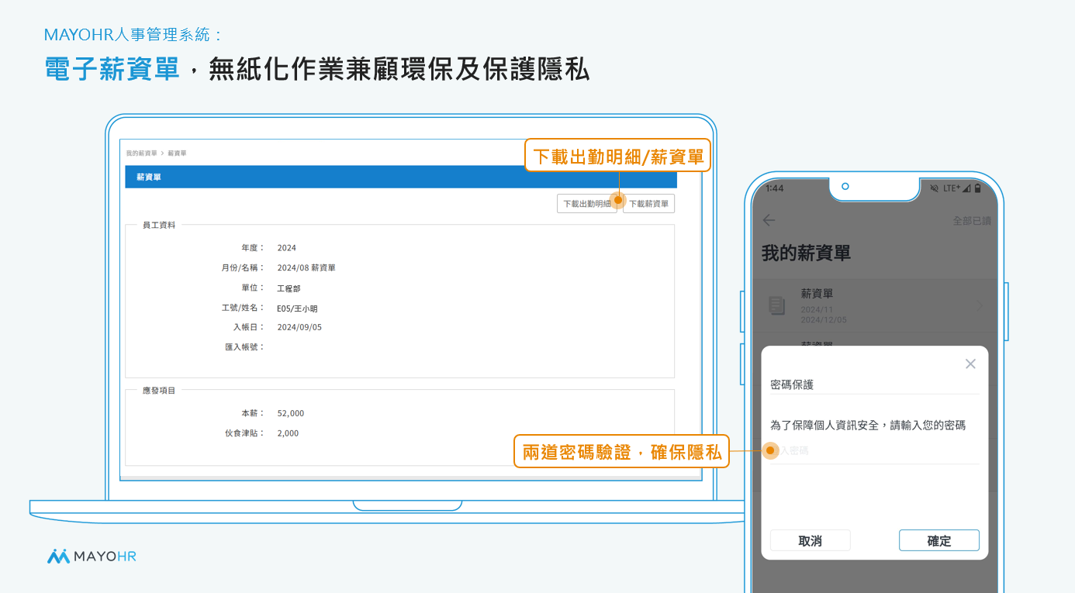Screen dimensions: 1075x593
Task: Click the meal allowance amount 2,000
Action: (288, 434)
